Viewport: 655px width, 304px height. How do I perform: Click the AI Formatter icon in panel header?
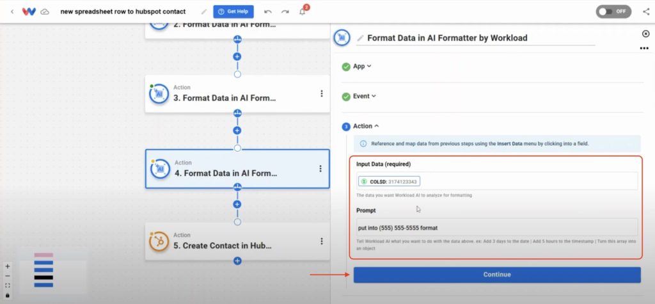342,38
